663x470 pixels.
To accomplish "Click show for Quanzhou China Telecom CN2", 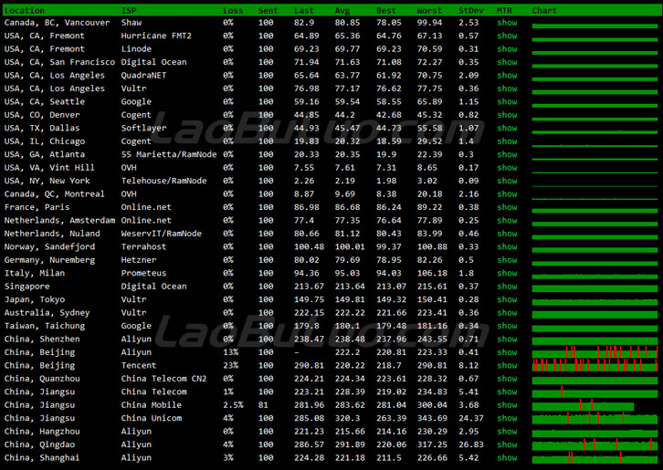I will point(507,379).
